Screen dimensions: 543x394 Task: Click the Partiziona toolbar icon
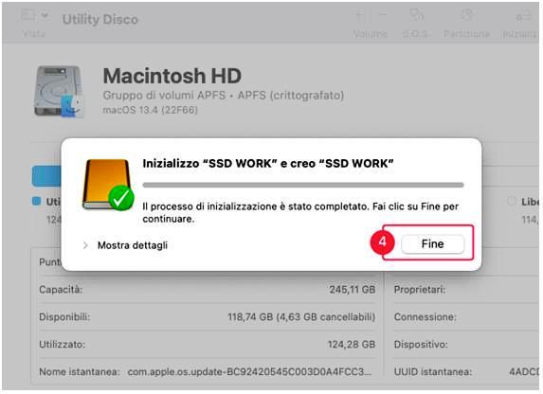coord(466,14)
